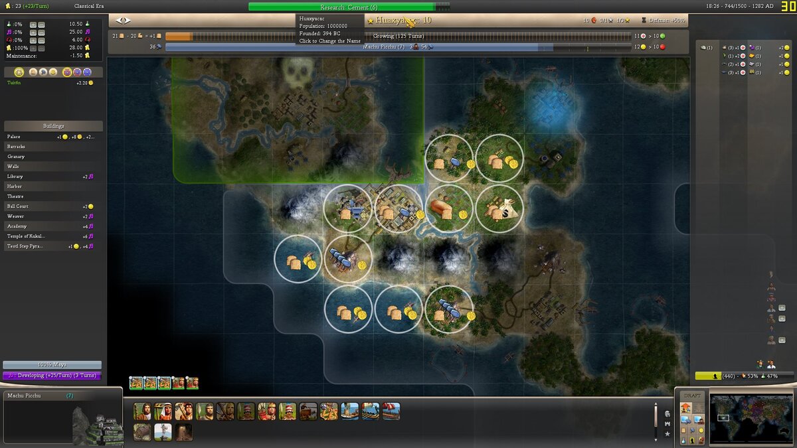Toggle avoid growth button
797x448 pixels.
point(701,440)
